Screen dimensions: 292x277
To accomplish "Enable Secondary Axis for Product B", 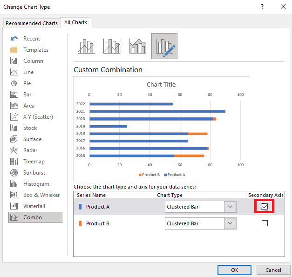I will pos(265,223).
